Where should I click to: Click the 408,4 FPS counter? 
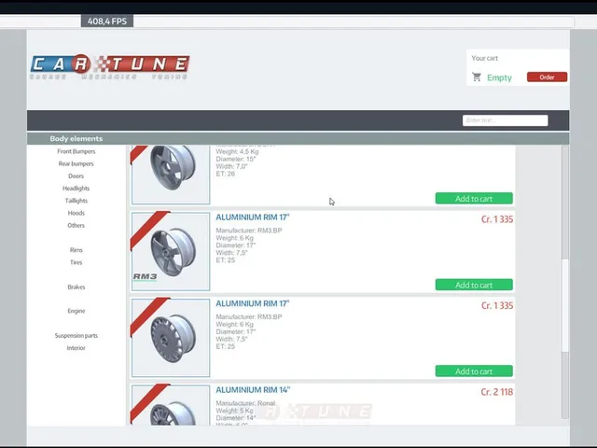pyautogui.click(x=107, y=21)
